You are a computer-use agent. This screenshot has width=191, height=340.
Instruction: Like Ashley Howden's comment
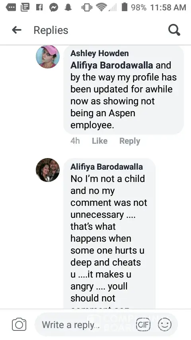[x=99, y=141]
